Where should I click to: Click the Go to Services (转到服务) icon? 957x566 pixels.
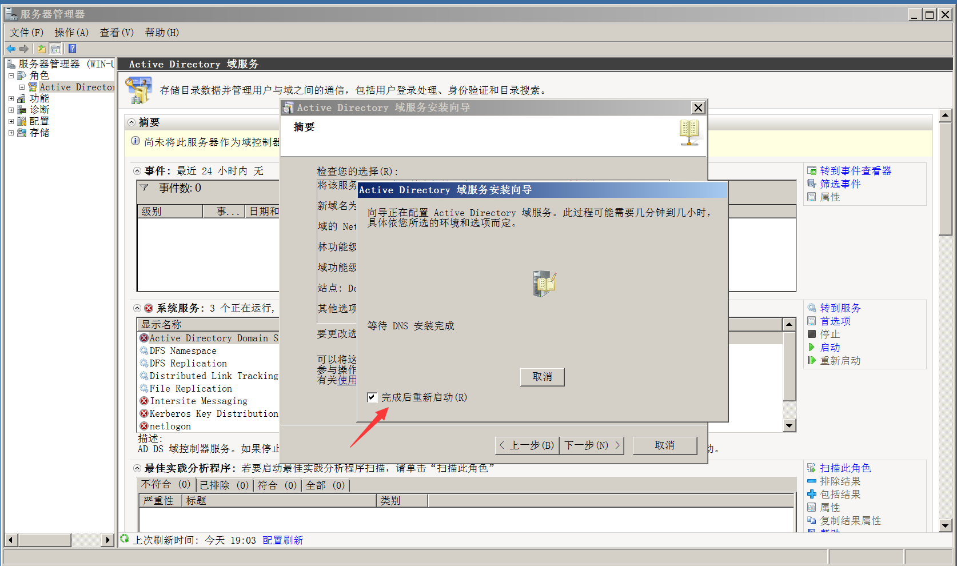[812, 308]
